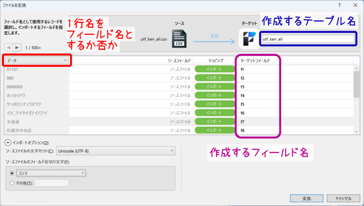Toggle the インポート mapping for field f8

pyautogui.click(x=214, y=130)
